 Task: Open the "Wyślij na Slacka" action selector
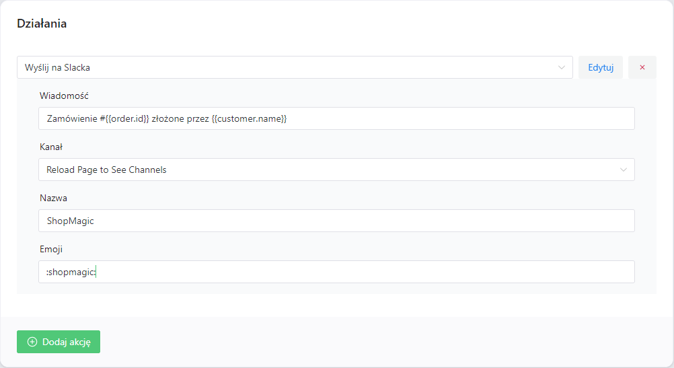pyautogui.click(x=289, y=67)
